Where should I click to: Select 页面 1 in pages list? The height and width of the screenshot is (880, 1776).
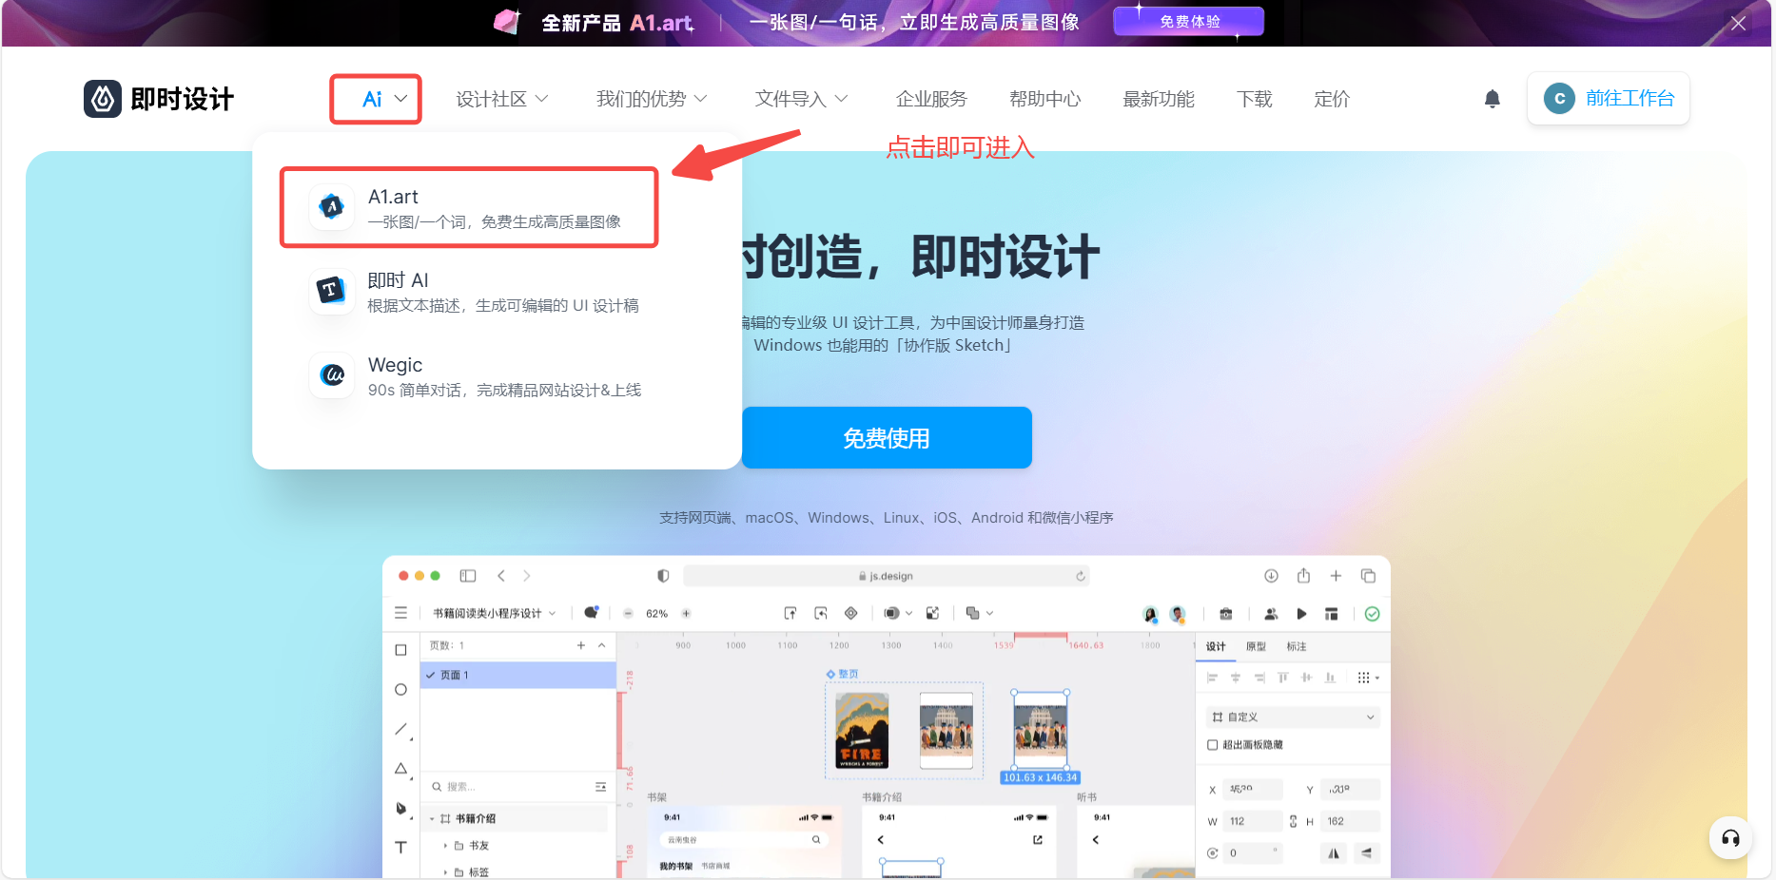click(x=517, y=675)
